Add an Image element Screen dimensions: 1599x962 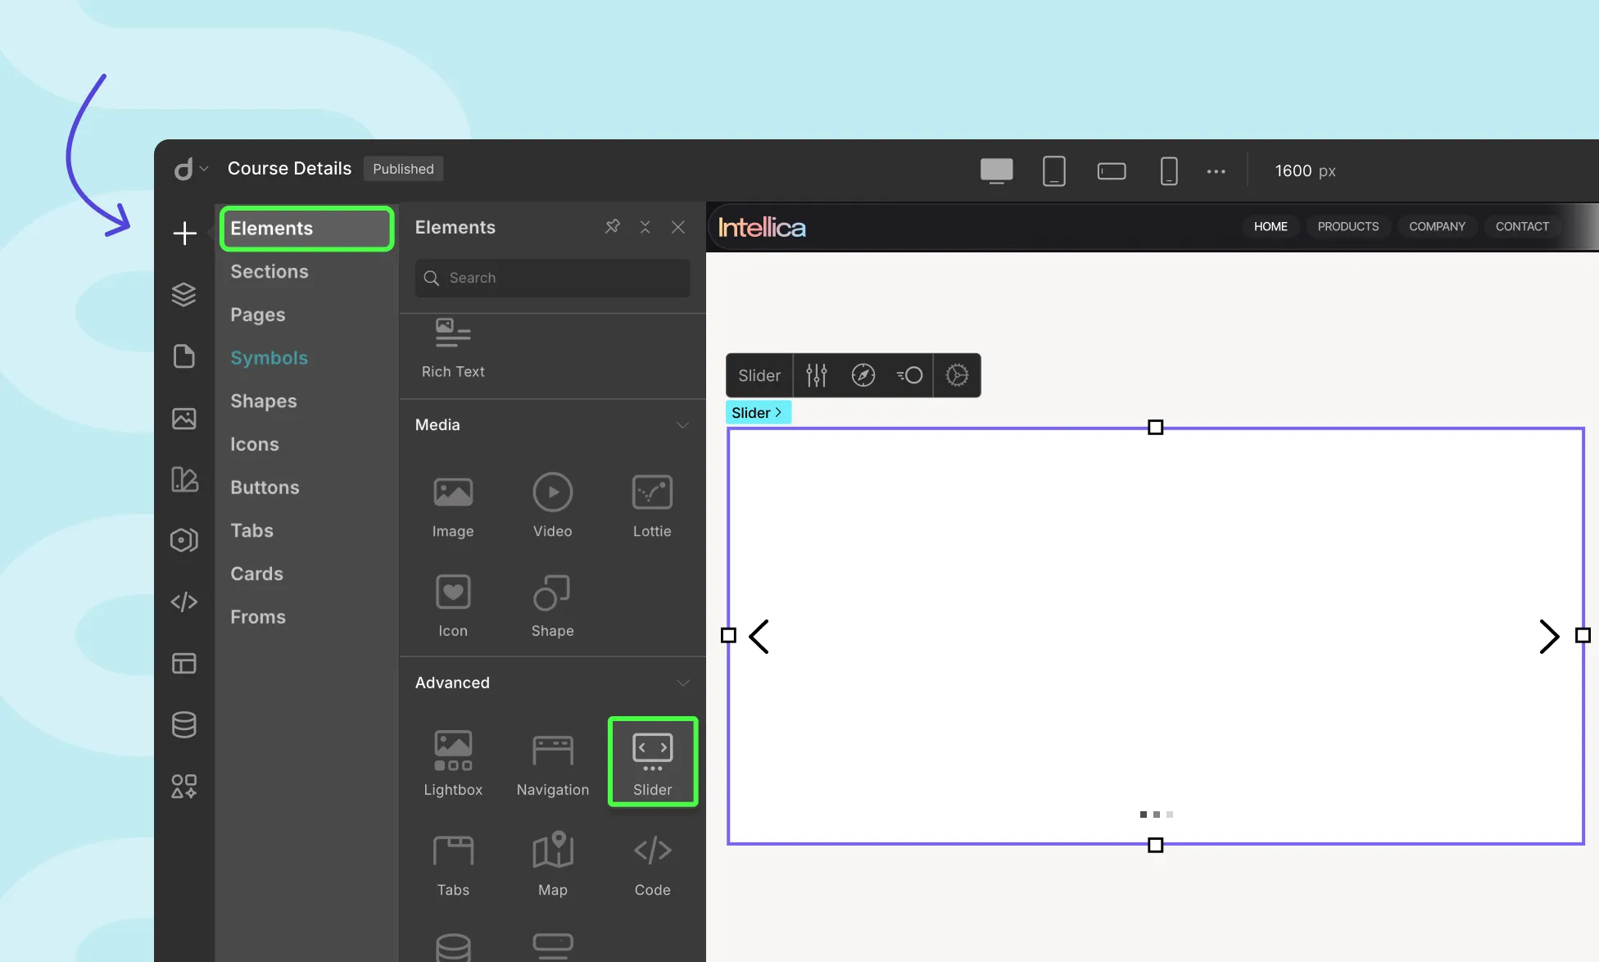(453, 506)
